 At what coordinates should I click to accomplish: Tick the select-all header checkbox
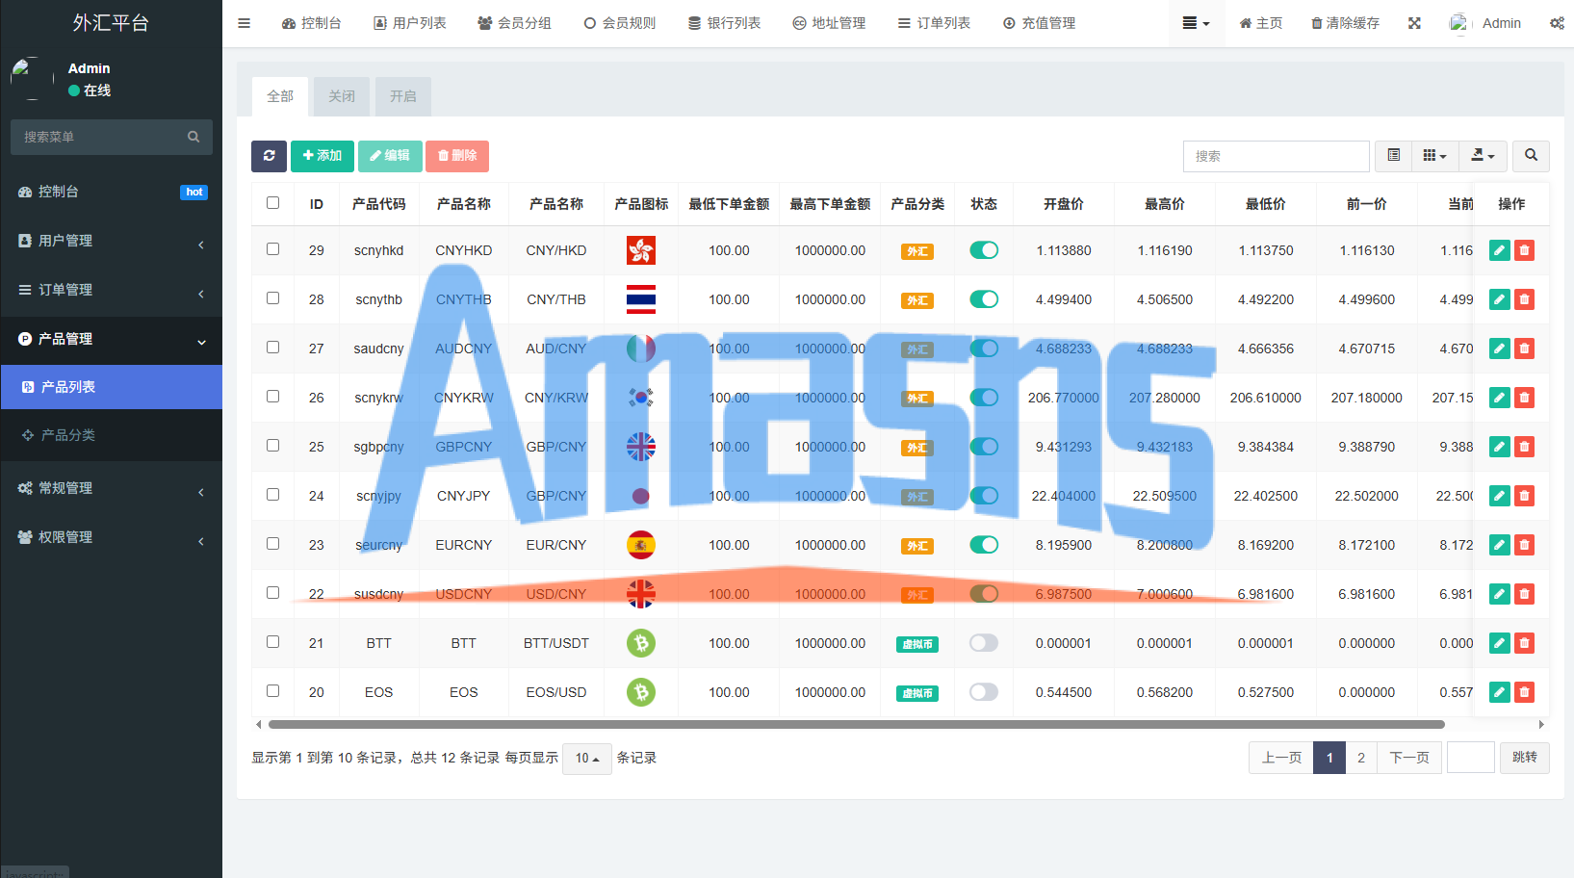(273, 203)
